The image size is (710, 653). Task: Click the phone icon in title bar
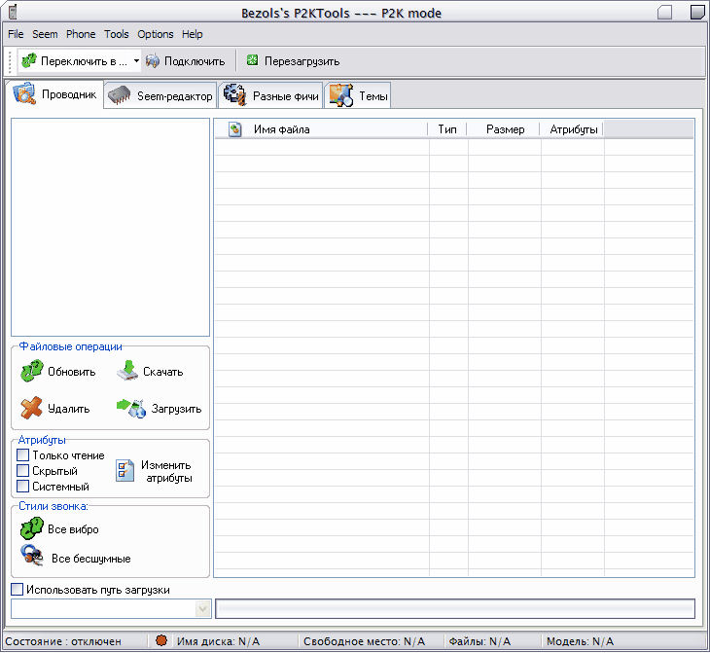[x=13, y=12]
